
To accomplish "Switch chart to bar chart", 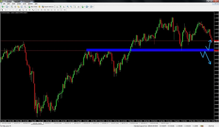I will pos(57,7).
